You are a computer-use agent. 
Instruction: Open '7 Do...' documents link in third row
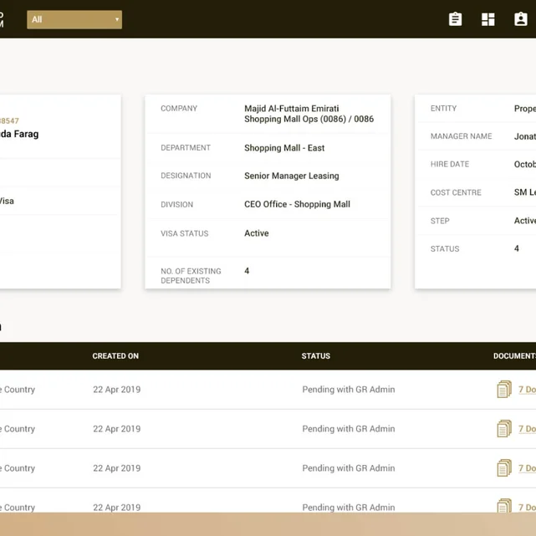pos(527,468)
